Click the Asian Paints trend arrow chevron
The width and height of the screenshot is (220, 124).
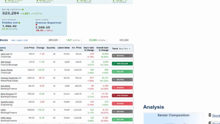[131, 72]
